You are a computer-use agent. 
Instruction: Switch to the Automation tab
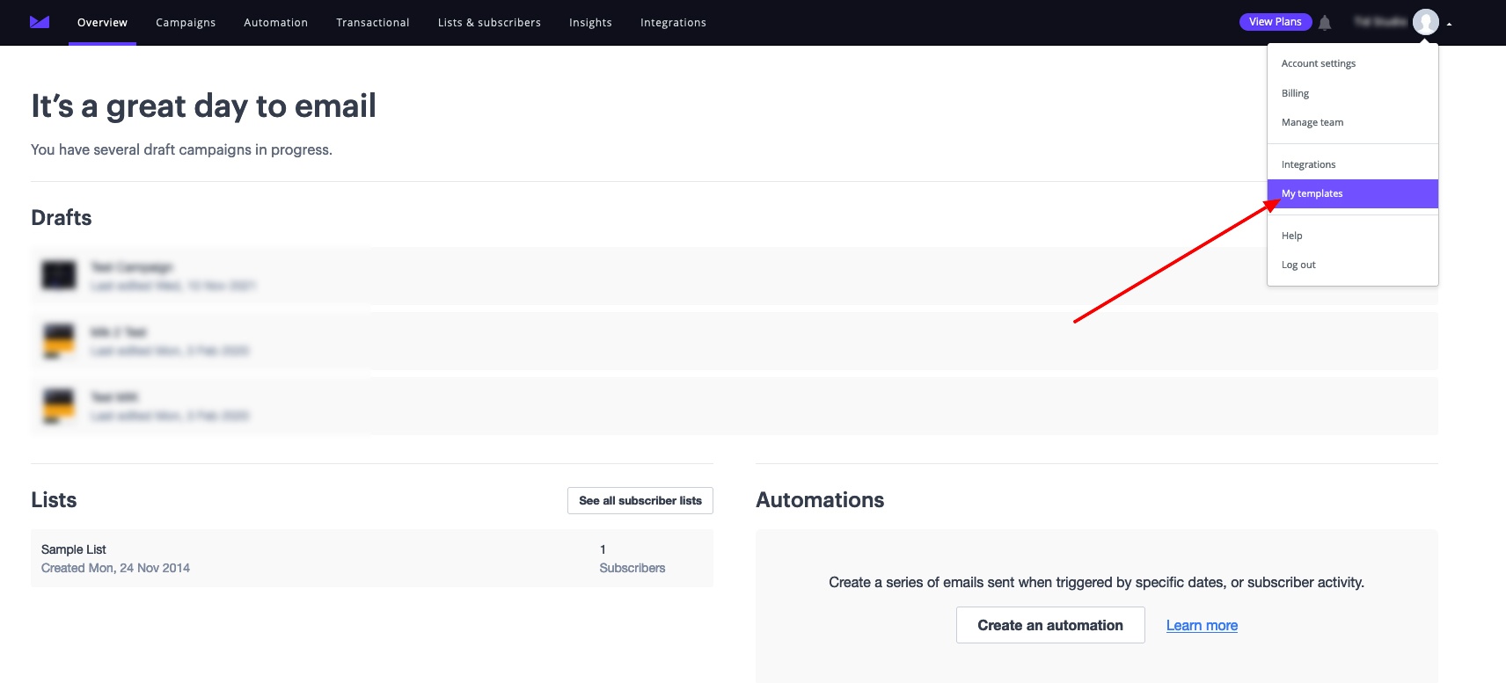coord(275,23)
